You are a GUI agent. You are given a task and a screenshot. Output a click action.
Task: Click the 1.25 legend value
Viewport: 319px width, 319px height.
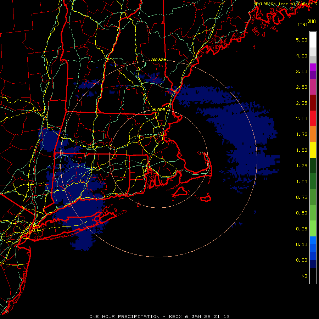coord(302,166)
